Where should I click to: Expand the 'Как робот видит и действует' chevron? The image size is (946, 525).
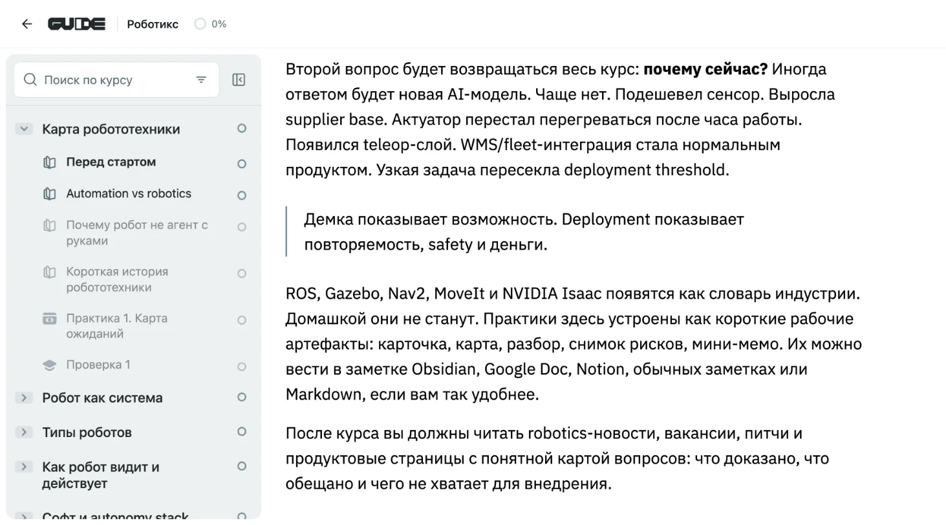pyautogui.click(x=24, y=466)
